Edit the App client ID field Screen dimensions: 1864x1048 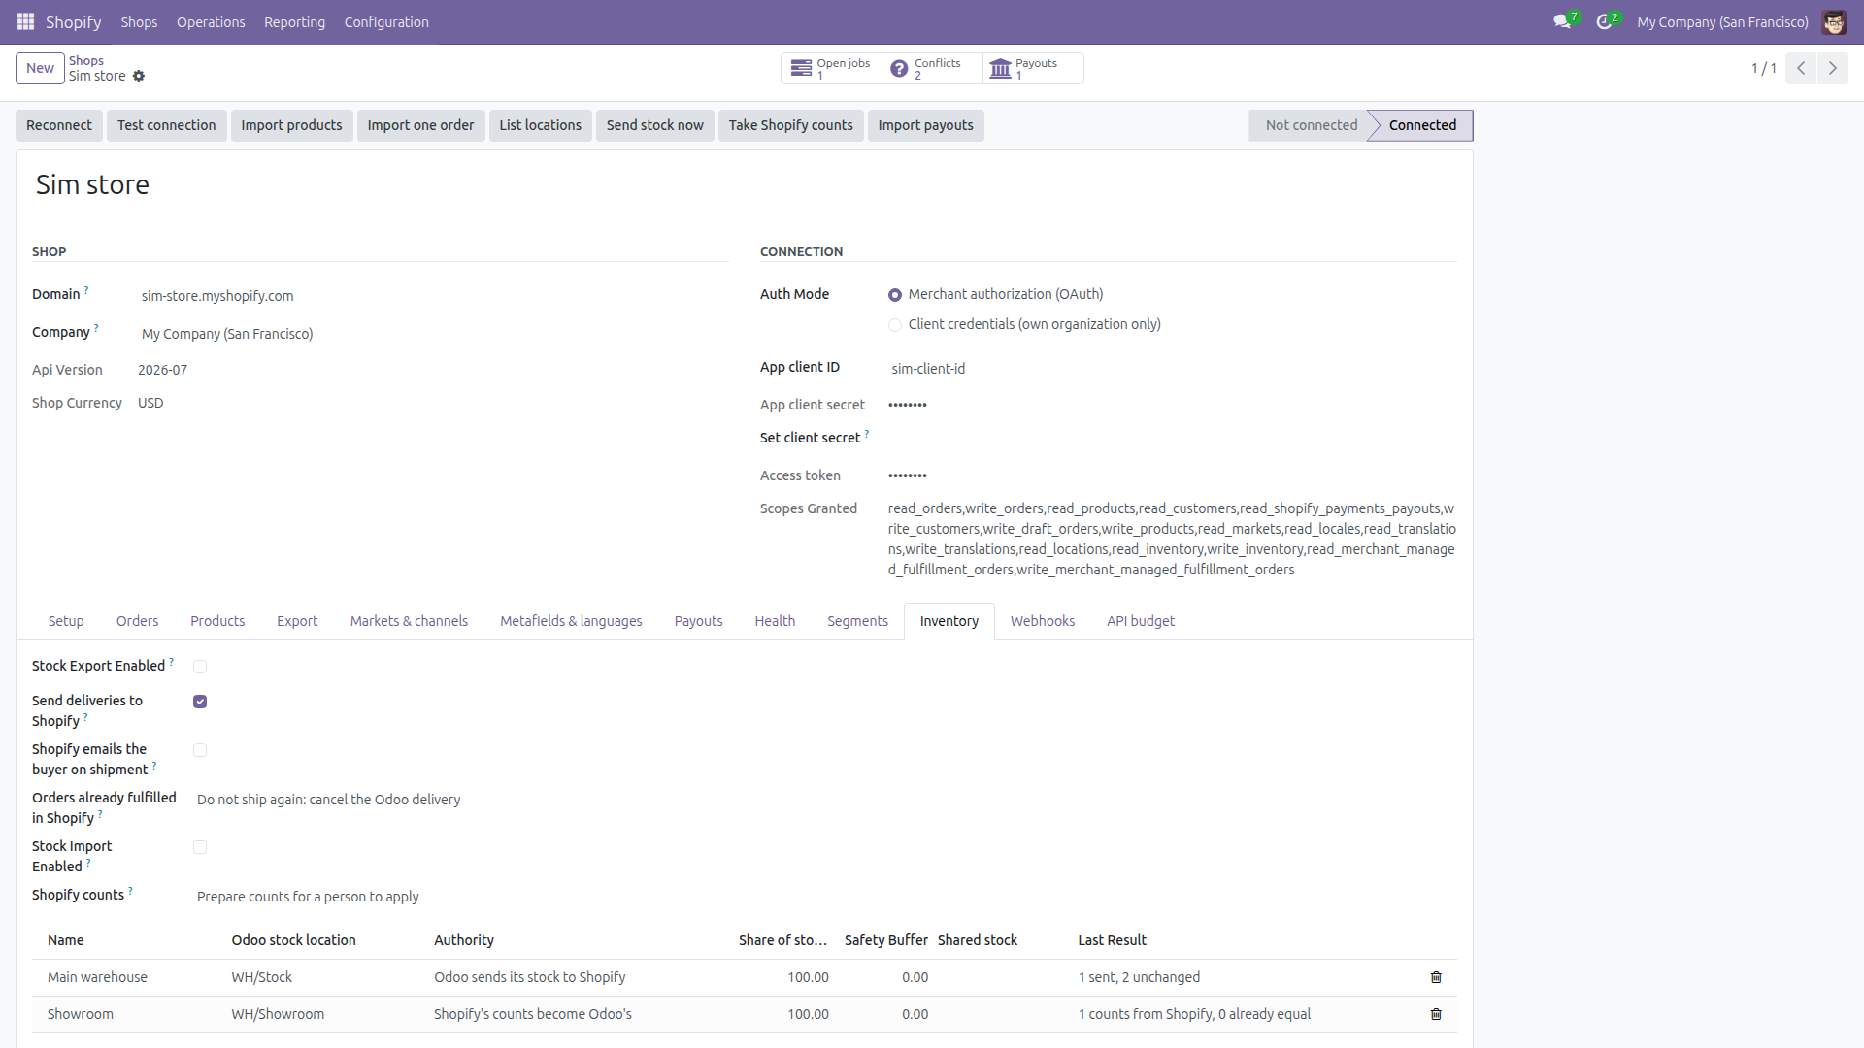(x=1172, y=369)
